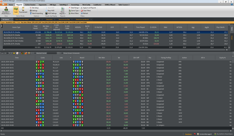Open the Cash Results Graph report tab
The width and height of the screenshot is (234, 136).
pos(22,19)
